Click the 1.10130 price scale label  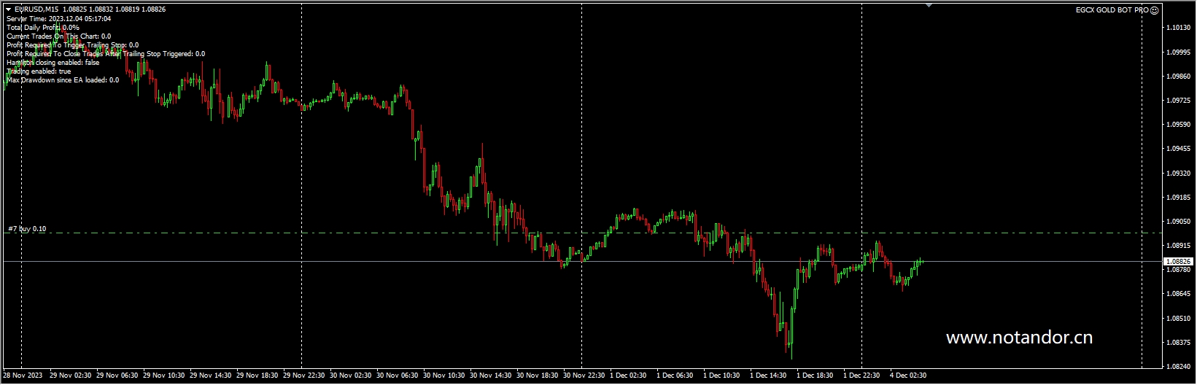pos(1179,28)
